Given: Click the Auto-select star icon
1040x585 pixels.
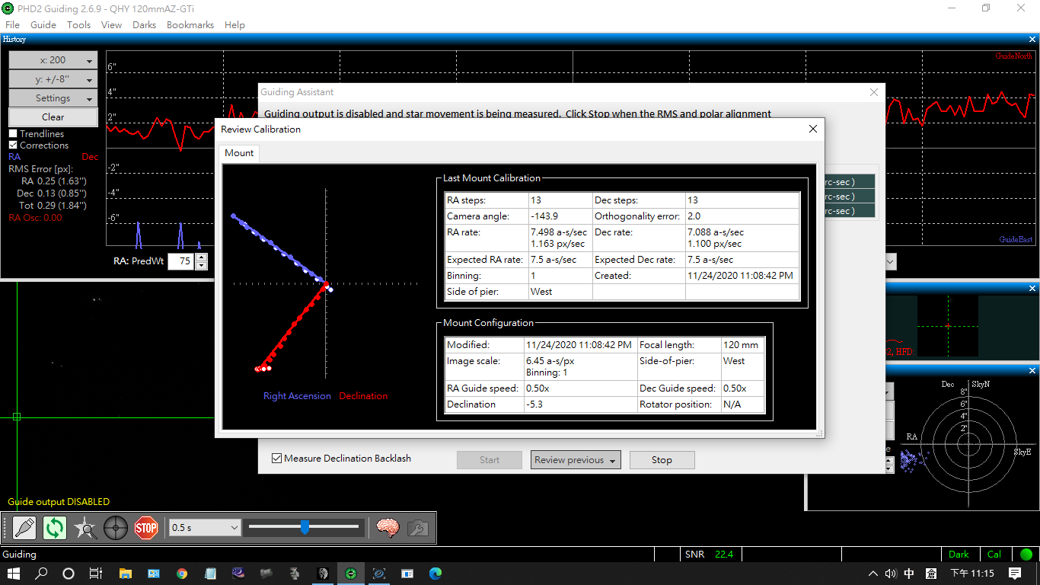Looking at the screenshot, I should 85,528.
